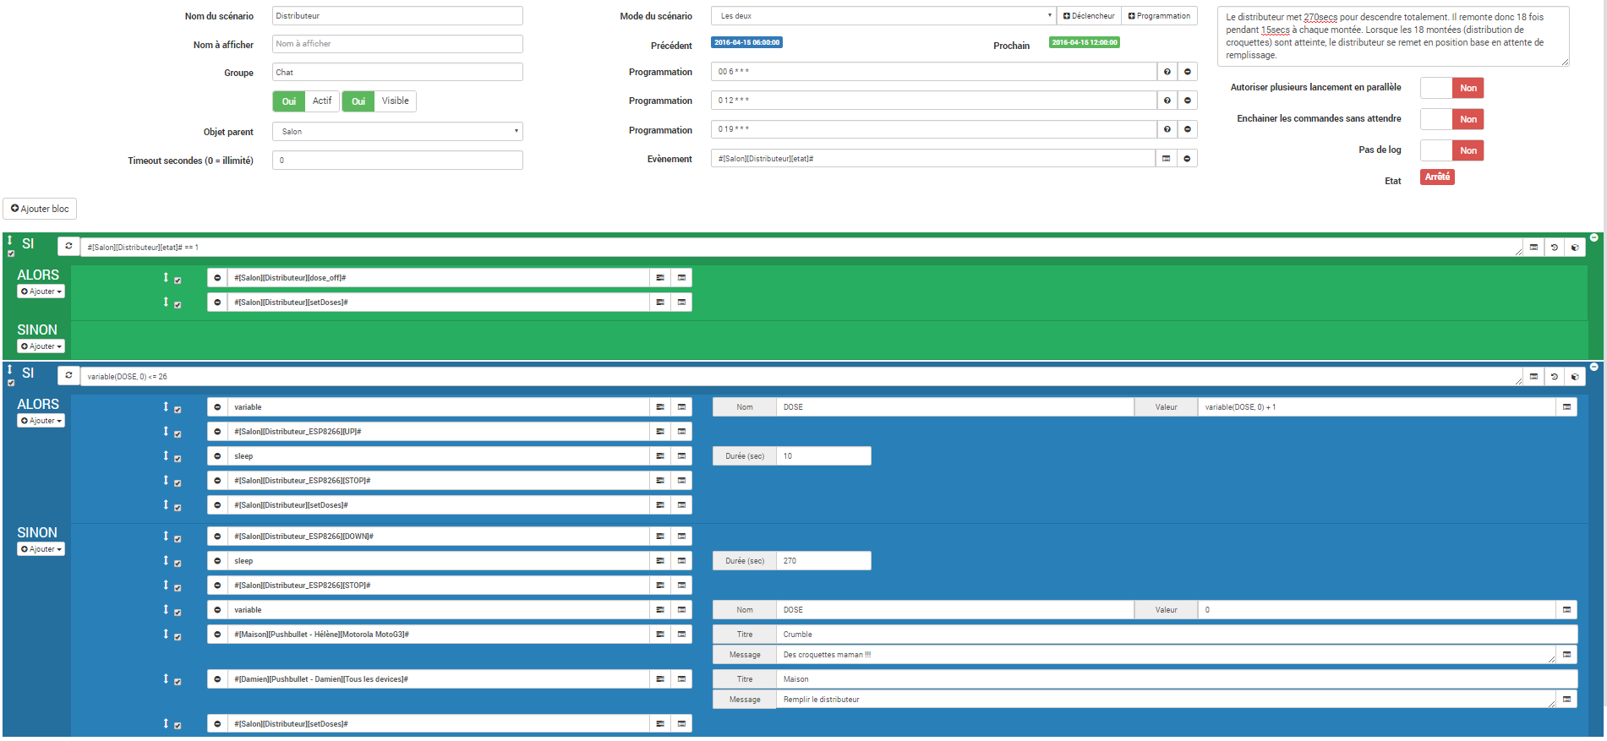This screenshot has height=741, width=1607.
Task: Uncheck the dose_off action checkbox
Action: tap(178, 281)
